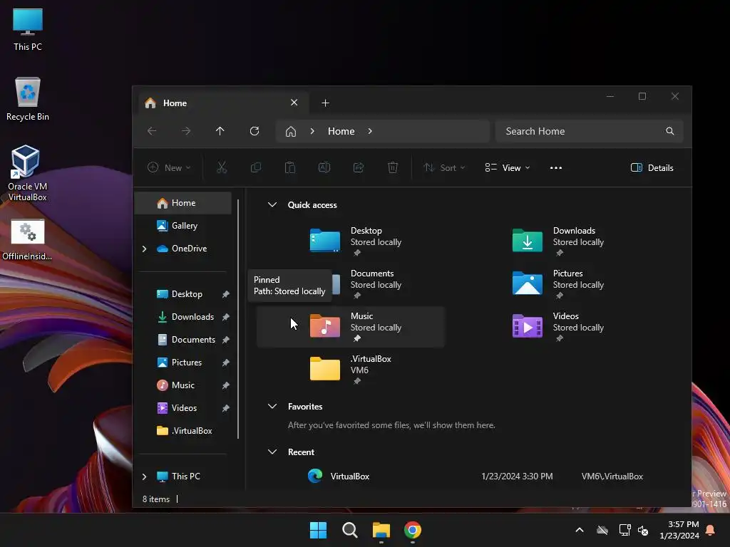Go up one level with up arrow
Image resolution: width=730 pixels, height=547 pixels.
pos(220,131)
